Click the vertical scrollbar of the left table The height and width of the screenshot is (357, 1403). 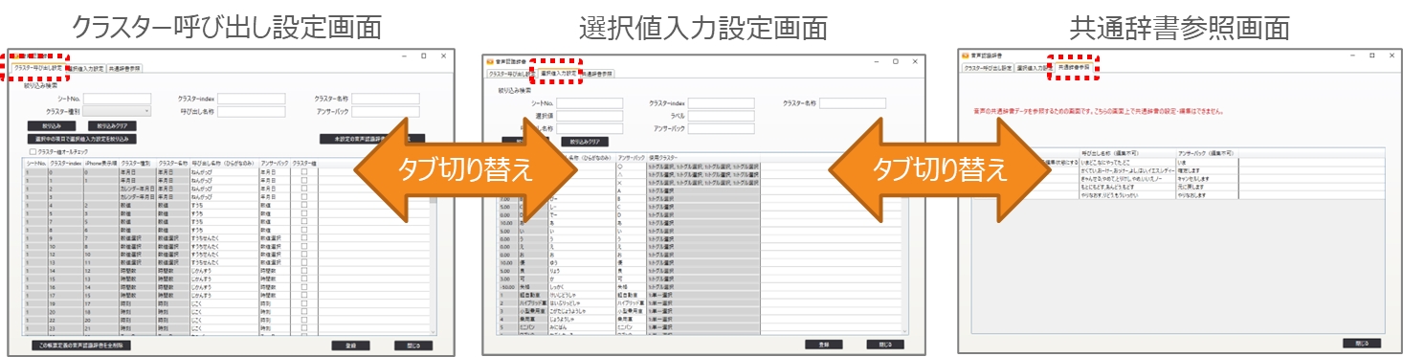tap(434, 252)
